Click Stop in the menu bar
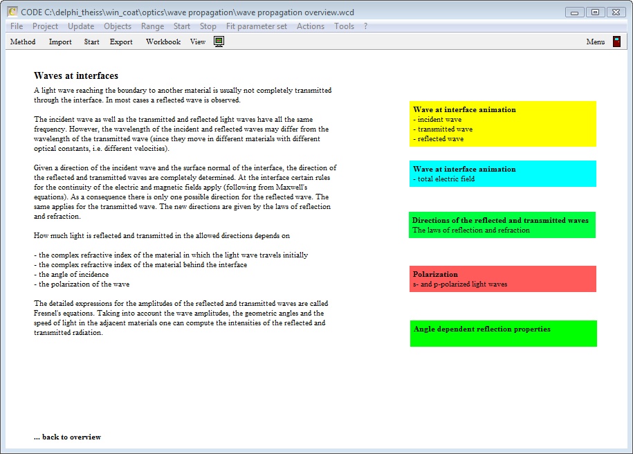This screenshot has height=454, width=633. 208,26
